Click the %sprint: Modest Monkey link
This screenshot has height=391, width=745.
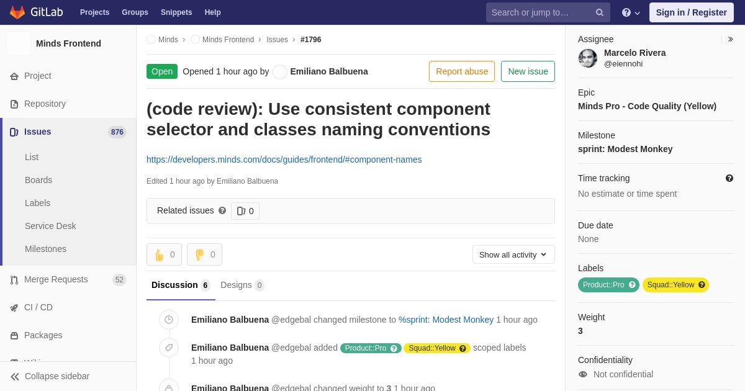coord(446,320)
